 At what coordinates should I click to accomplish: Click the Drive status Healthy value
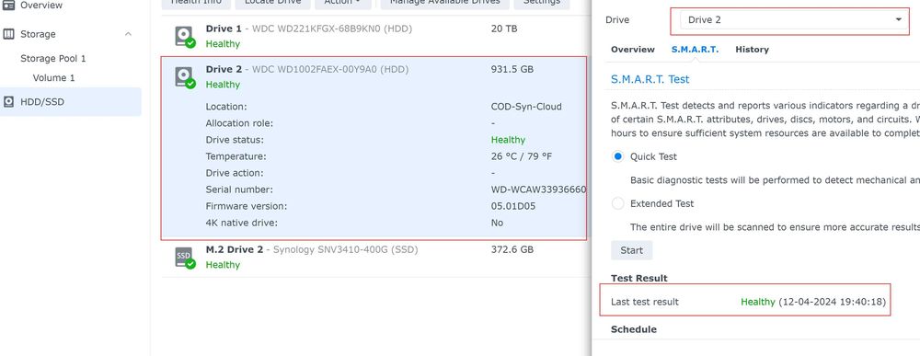tap(508, 140)
